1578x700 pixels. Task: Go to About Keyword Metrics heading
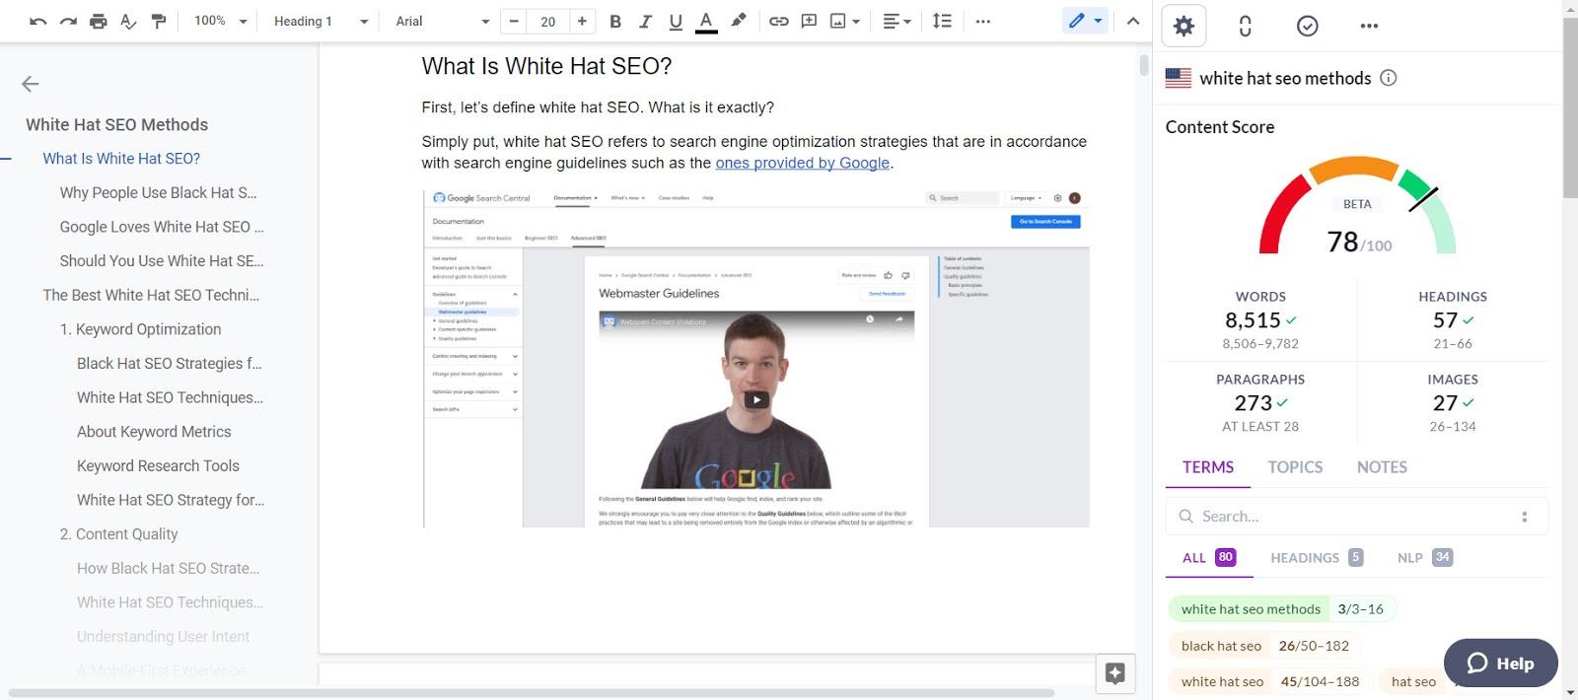pos(154,432)
